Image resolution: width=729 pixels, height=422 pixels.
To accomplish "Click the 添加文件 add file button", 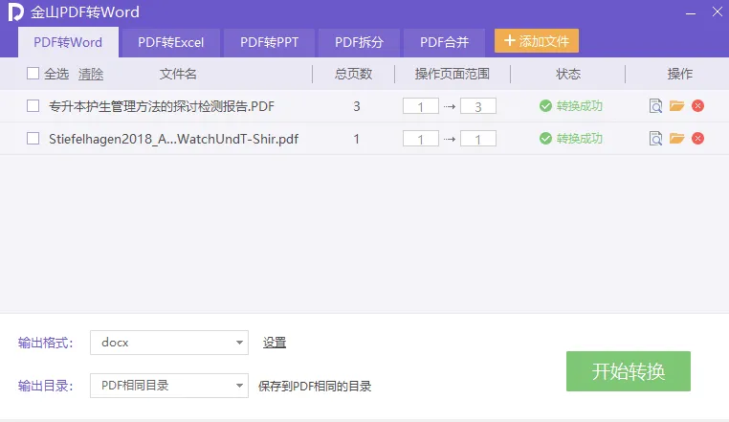I will coord(537,41).
